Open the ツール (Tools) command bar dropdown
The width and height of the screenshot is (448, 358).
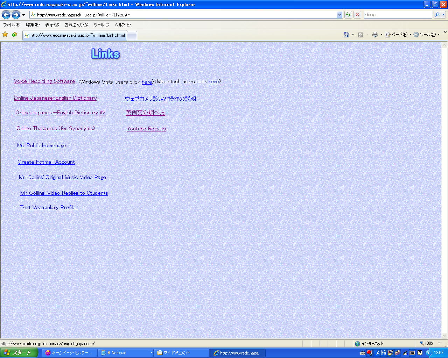point(427,35)
